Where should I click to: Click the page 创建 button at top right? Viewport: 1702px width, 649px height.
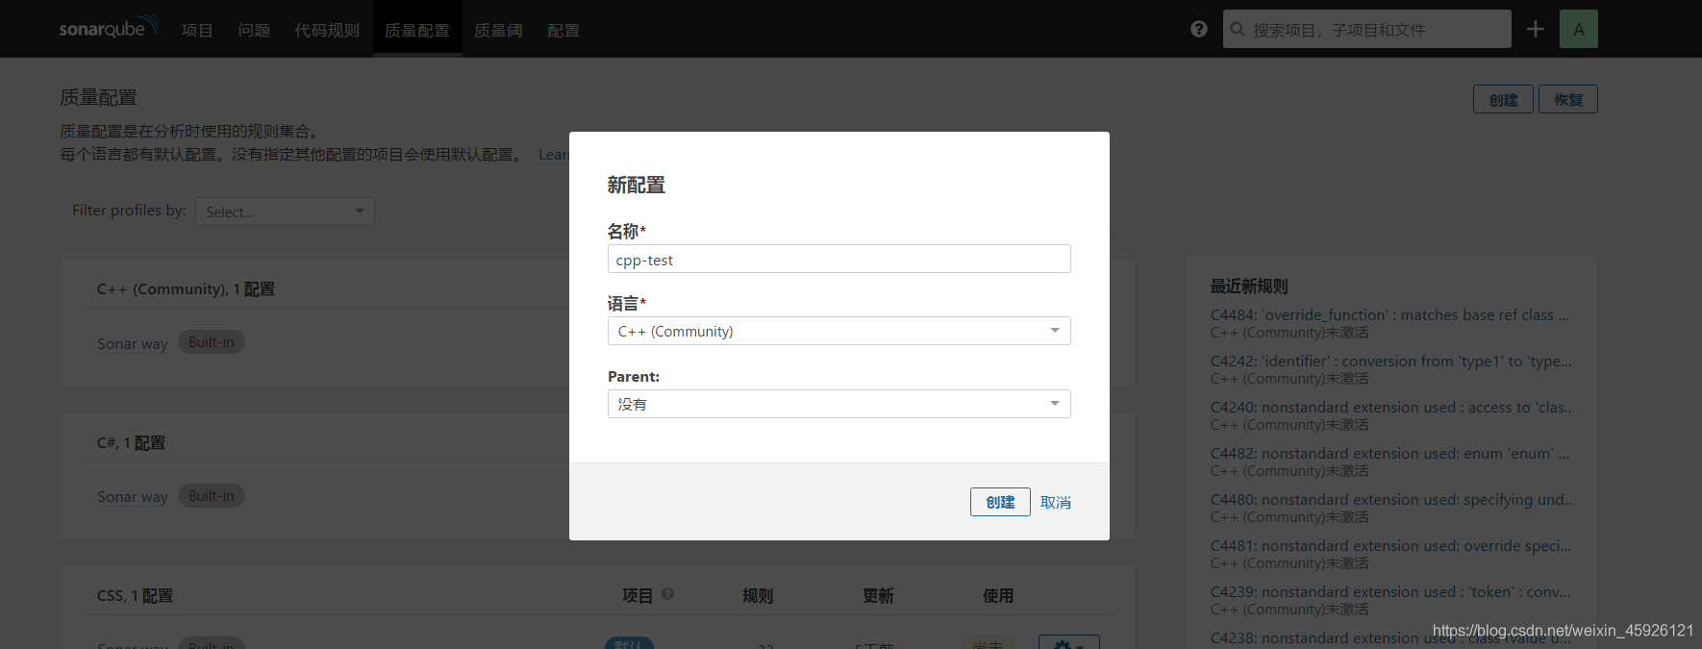[x=1503, y=99]
